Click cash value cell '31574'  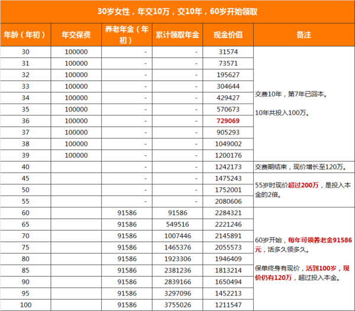pos(228,52)
